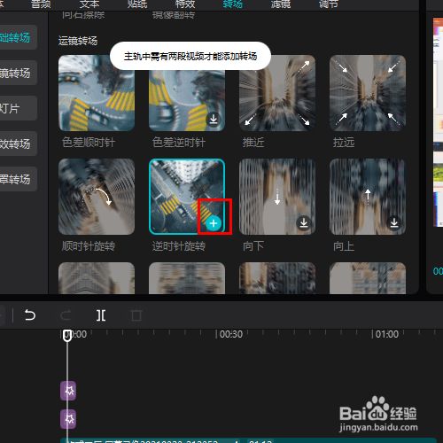The height and width of the screenshot is (443, 443).
Task: Download the 色差逆时针 transition via its arrow icon
Action: click(x=214, y=119)
